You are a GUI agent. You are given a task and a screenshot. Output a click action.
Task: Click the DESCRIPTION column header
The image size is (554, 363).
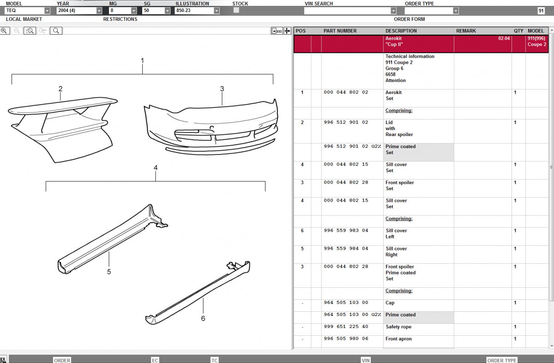pos(401,31)
